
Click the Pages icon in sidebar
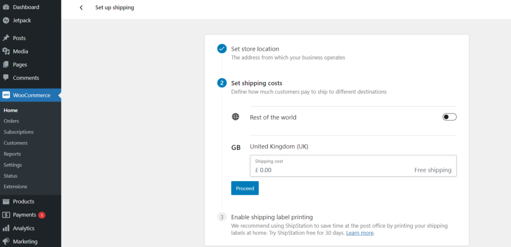6,65
